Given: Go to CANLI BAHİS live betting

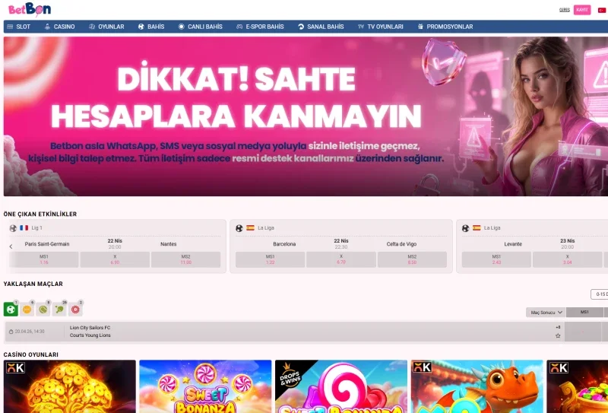Looking at the screenshot, I should coord(201,27).
